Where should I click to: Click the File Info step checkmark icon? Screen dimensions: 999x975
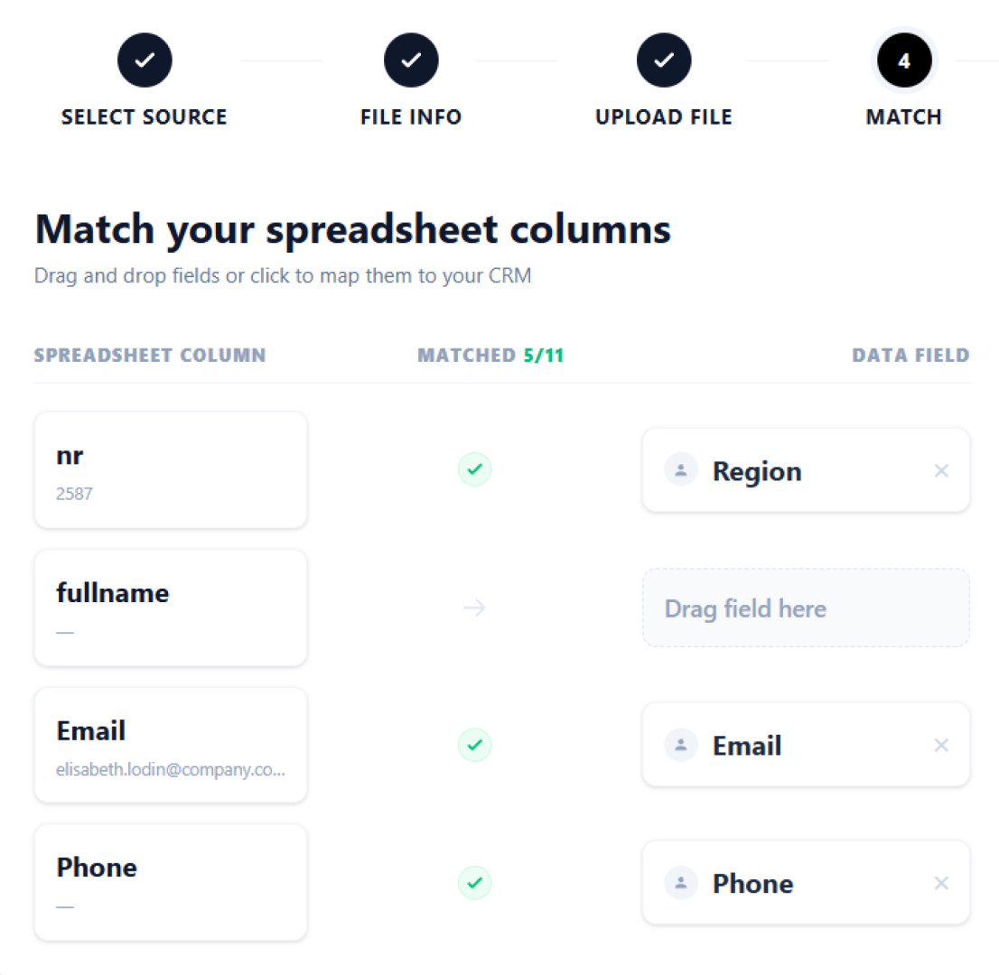pyautogui.click(x=411, y=60)
